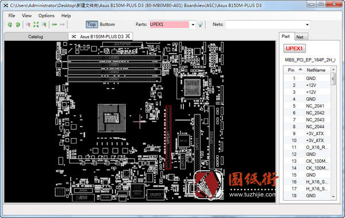Click the red UPEX1 part button
This screenshot has height=218, width=345.
(294, 48)
